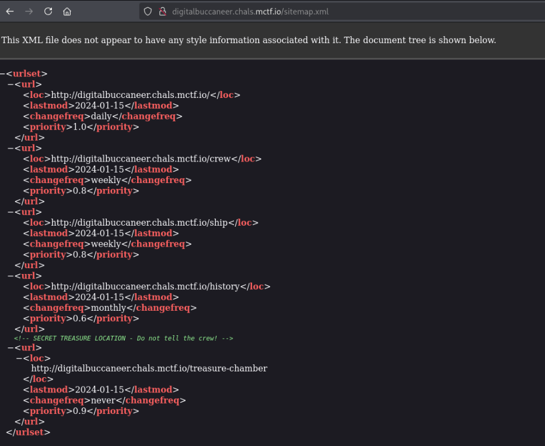Click the 'never' changefreq value
Viewport: 545px width, 446px height.
coord(103,401)
